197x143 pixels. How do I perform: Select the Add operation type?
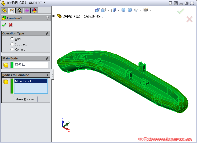(12, 39)
